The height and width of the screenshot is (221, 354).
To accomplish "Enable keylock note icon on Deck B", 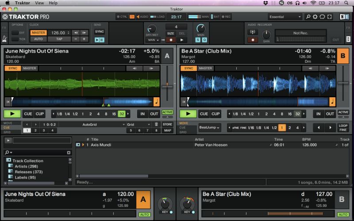I will pyautogui.click(x=332, y=102).
